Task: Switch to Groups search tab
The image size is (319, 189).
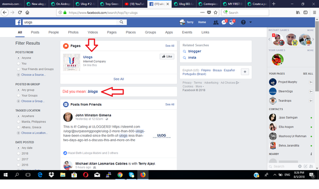Action: click(151, 32)
